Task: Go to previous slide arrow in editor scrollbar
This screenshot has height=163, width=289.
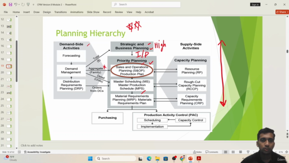Action: (287, 134)
